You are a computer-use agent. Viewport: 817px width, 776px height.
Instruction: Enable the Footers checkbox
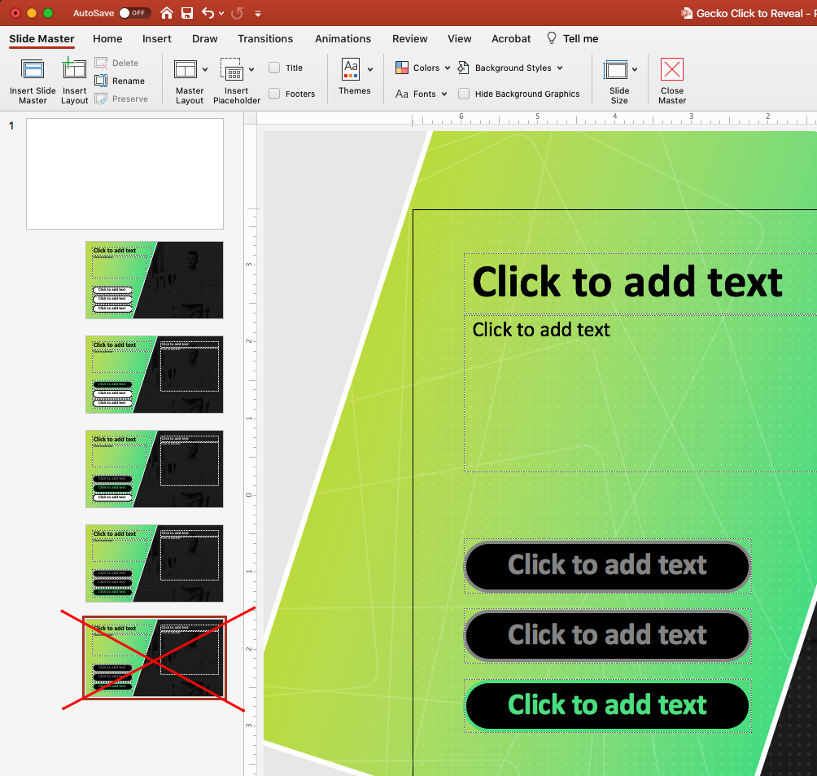click(274, 94)
